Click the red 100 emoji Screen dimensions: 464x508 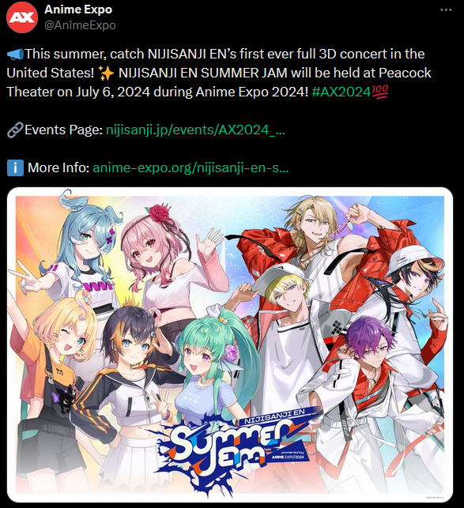(379, 92)
